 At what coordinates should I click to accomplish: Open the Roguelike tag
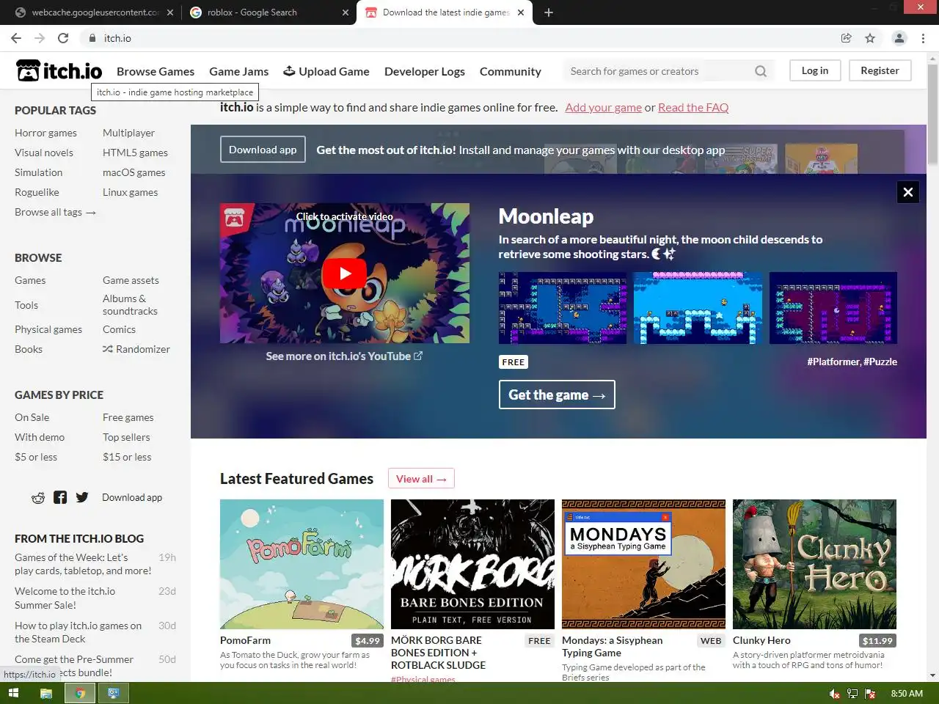[37, 192]
